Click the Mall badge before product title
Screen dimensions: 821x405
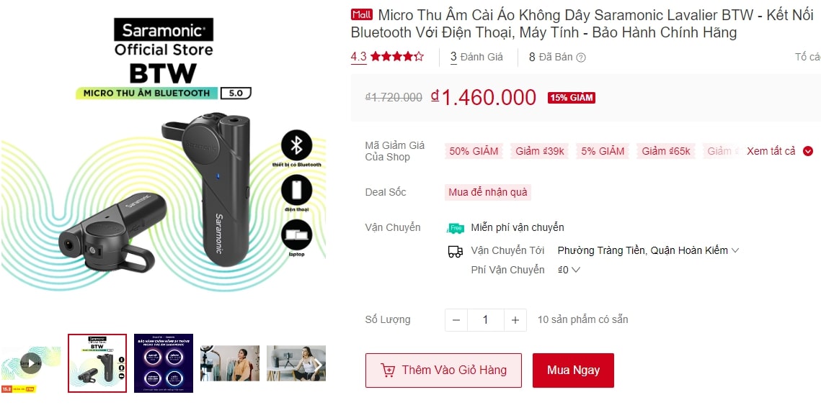click(361, 14)
